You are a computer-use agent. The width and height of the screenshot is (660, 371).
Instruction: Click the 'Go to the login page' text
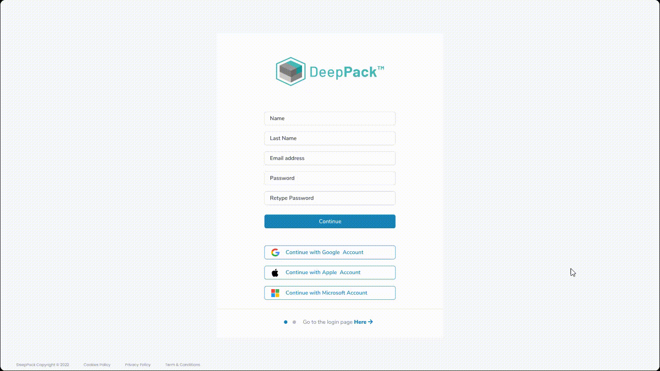(x=328, y=322)
